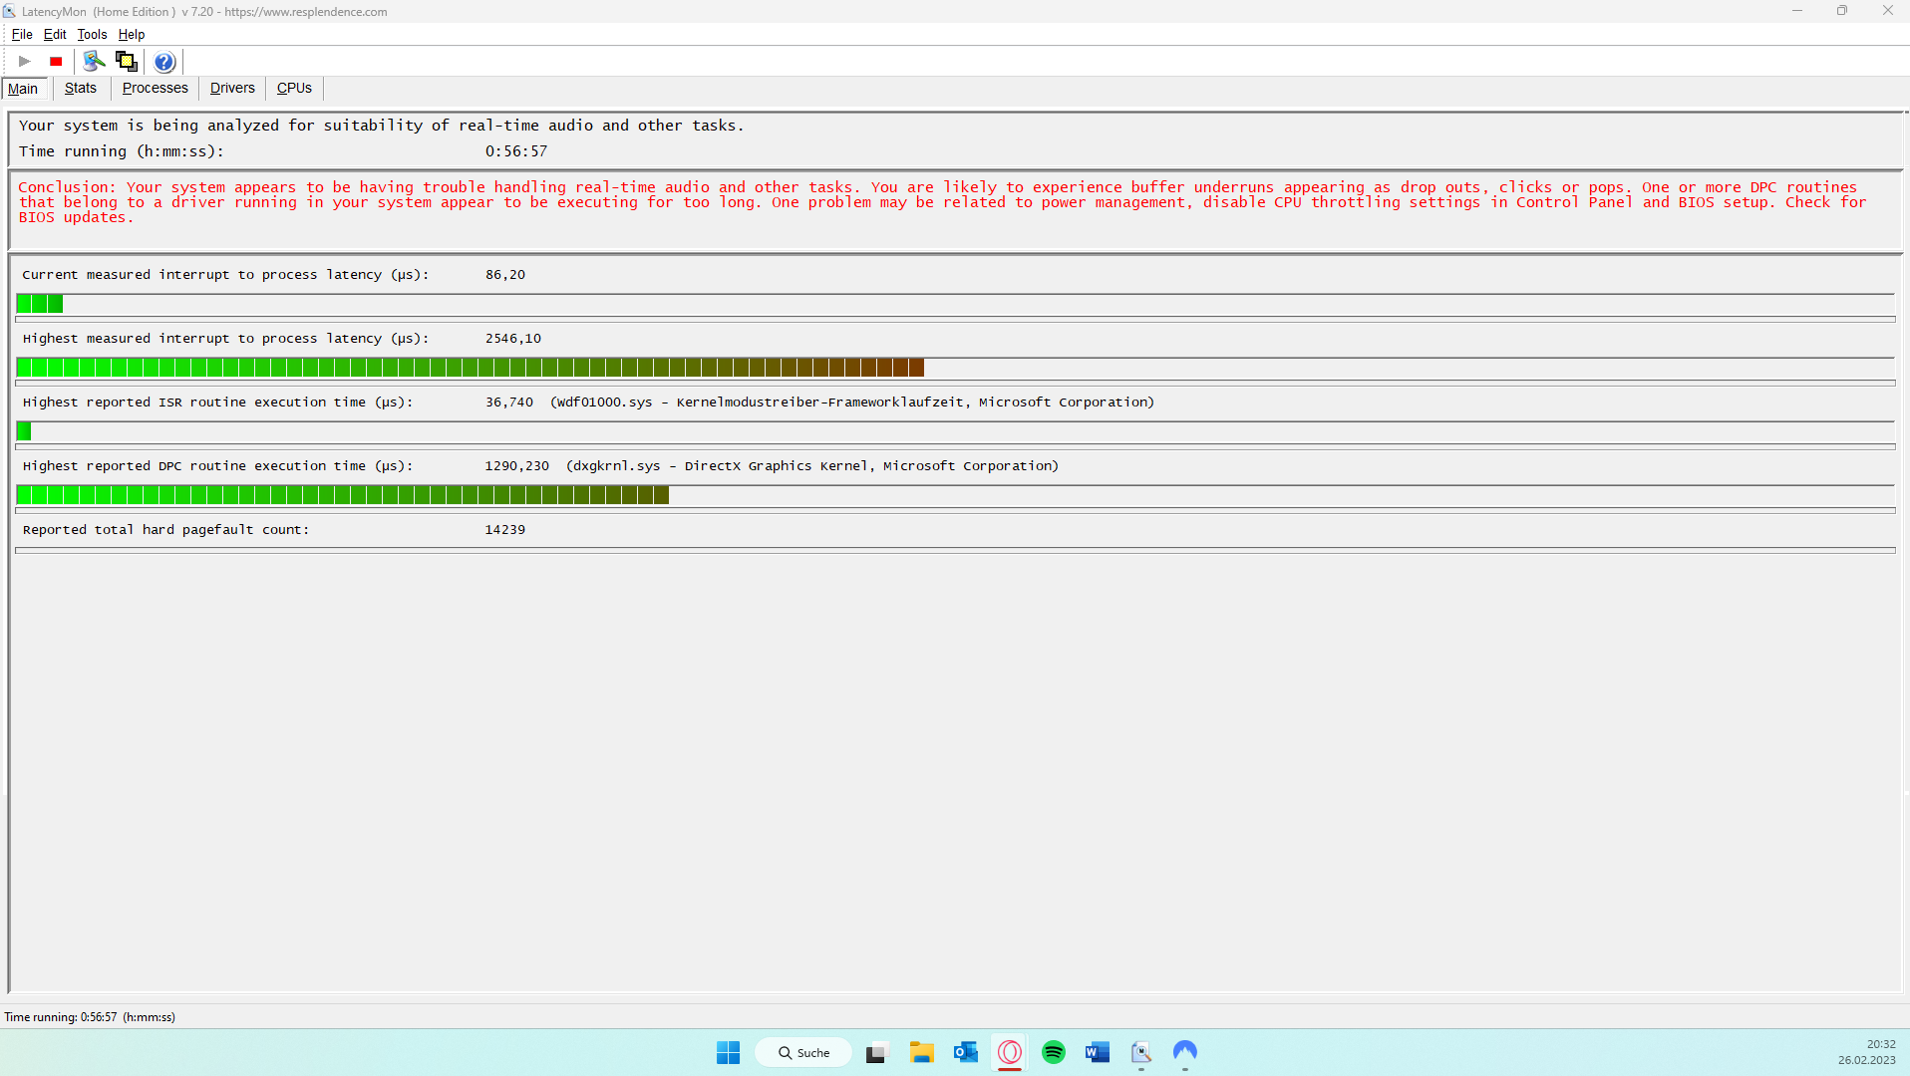Open the Edit menu

tap(55, 34)
